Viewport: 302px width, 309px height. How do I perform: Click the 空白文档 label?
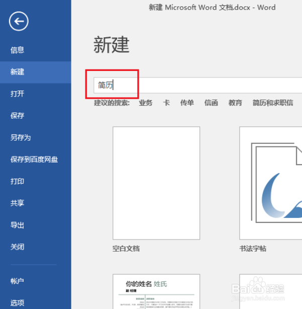click(x=126, y=249)
